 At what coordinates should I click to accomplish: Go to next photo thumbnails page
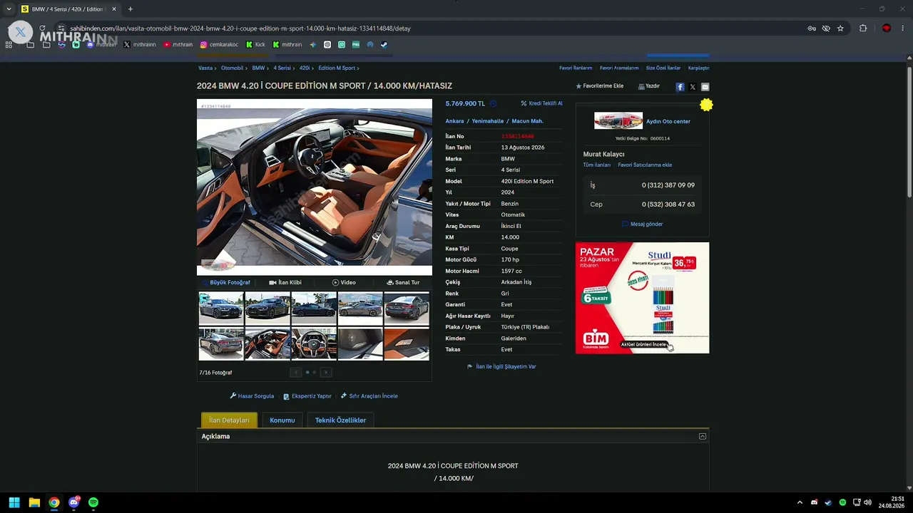click(326, 372)
